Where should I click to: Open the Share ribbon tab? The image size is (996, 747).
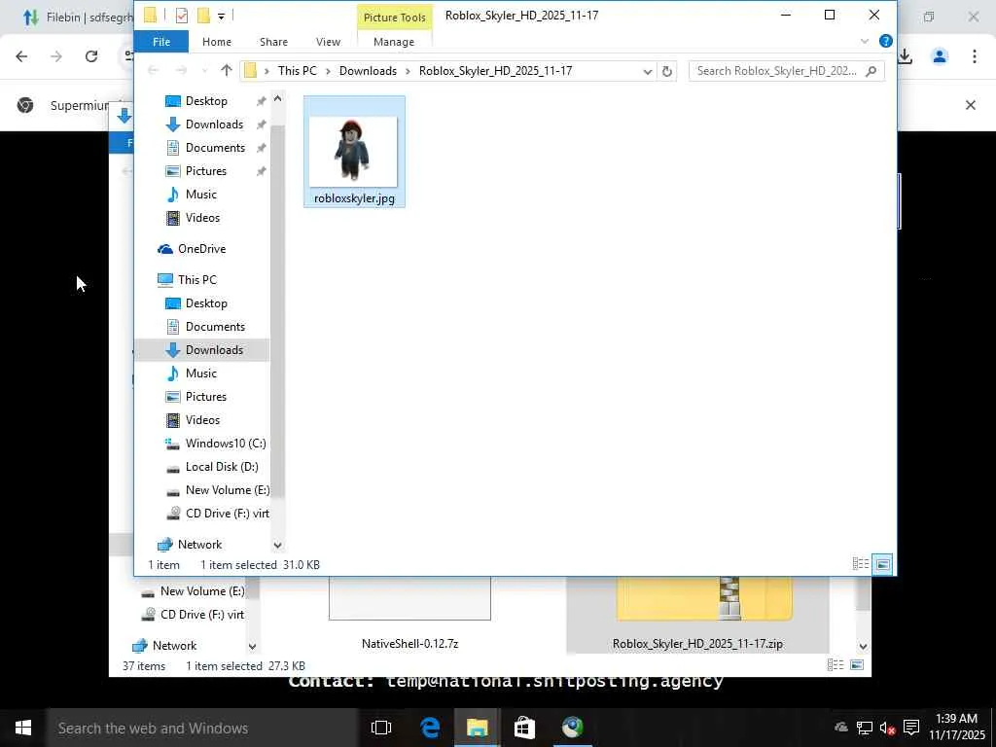[x=273, y=42]
